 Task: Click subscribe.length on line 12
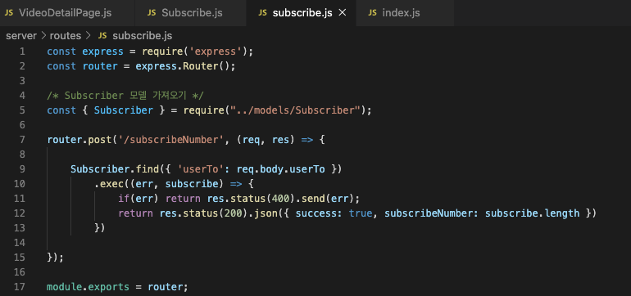point(533,213)
